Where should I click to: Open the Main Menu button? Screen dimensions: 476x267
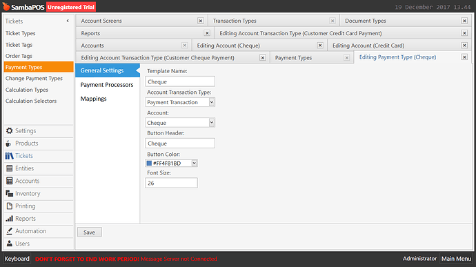click(456, 259)
